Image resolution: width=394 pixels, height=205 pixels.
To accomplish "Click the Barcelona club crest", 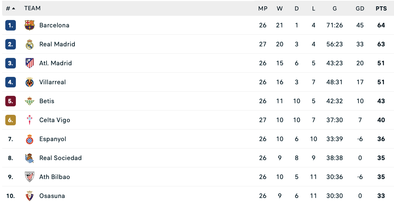I will coord(30,25).
